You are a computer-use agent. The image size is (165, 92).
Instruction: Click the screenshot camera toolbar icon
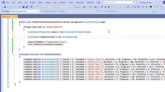95,7
